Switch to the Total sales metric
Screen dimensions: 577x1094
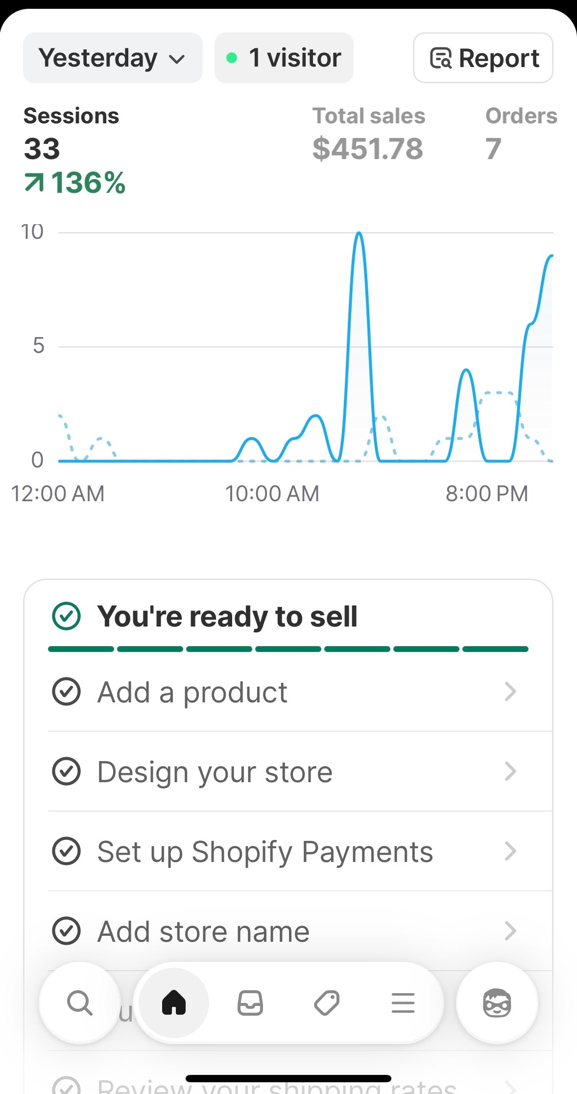pyautogui.click(x=368, y=133)
